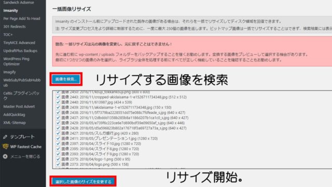Click メニューを閉じる to collapse sidebar
Image resolution: width=332 pixels, height=187 pixels.
click(25, 156)
